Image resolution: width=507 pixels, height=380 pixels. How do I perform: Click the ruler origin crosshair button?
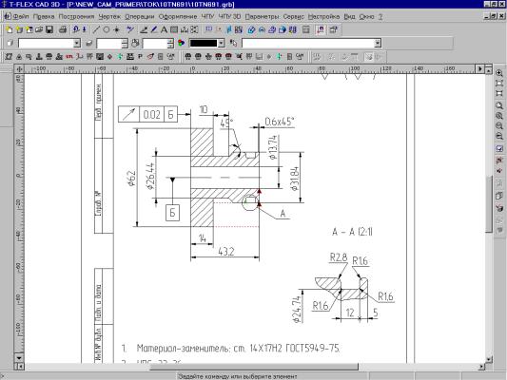(x=19, y=68)
